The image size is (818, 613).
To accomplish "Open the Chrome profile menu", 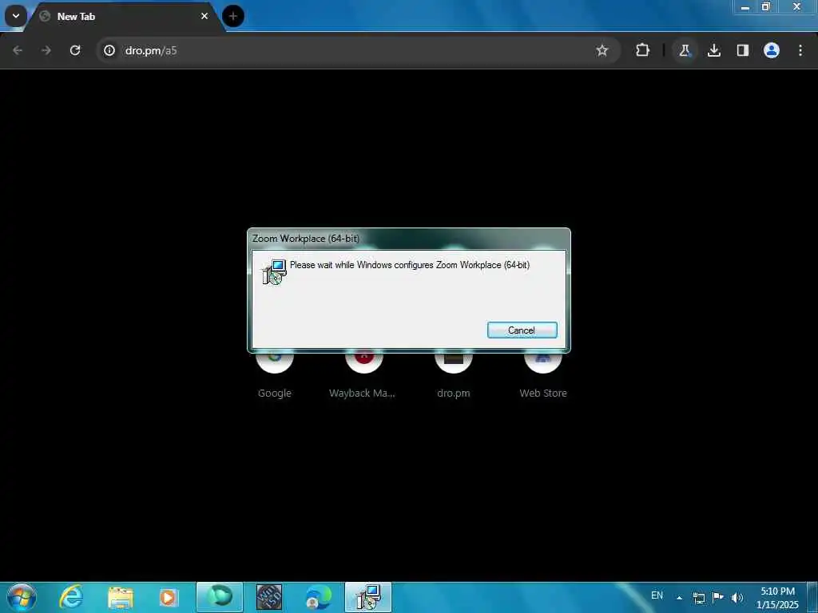I will coord(771,50).
